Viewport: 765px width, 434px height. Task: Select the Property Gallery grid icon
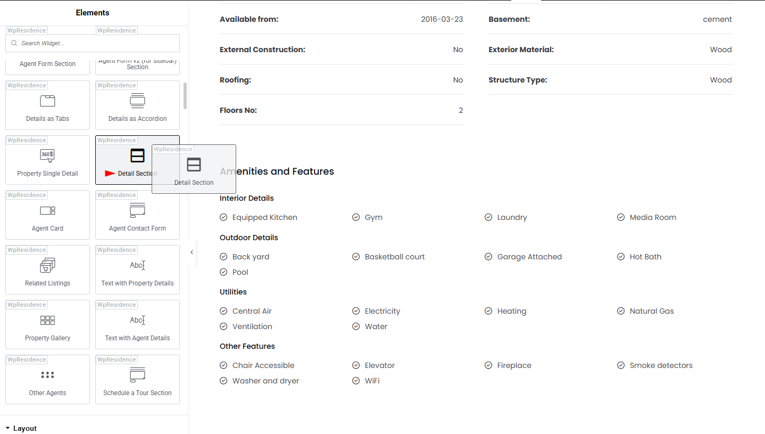(47, 320)
